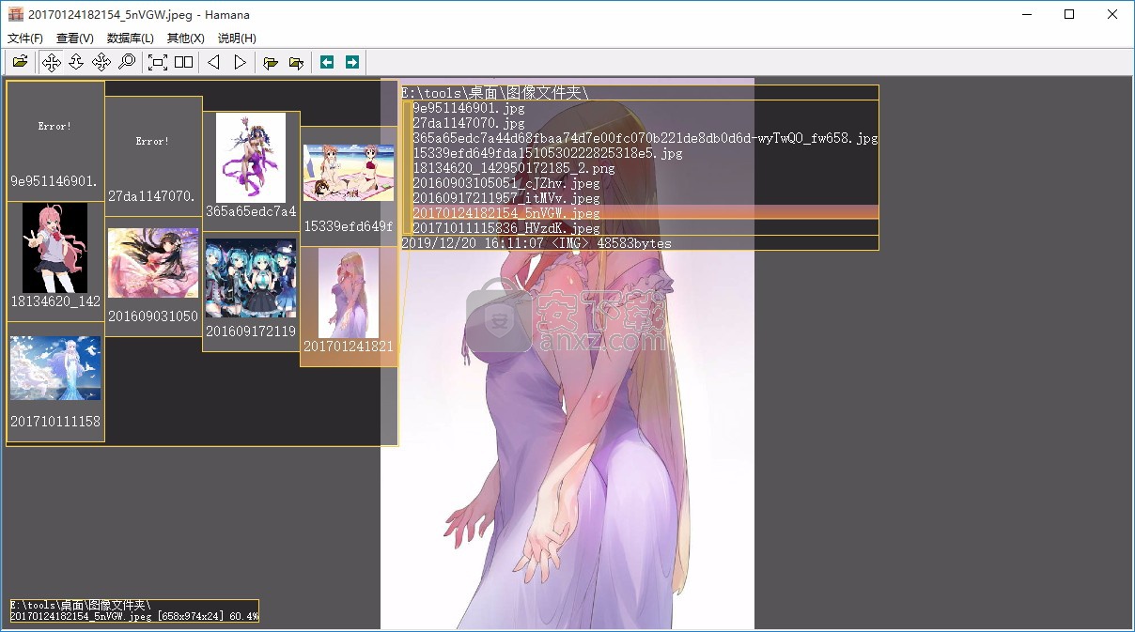This screenshot has height=632, width=1135.
Task: Minimize the Hamana window
Action: pyautogui.click(x=1026, y=14)
